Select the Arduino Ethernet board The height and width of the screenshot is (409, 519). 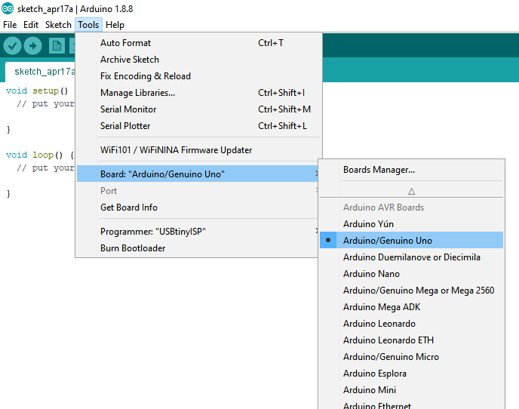(411, 404)
